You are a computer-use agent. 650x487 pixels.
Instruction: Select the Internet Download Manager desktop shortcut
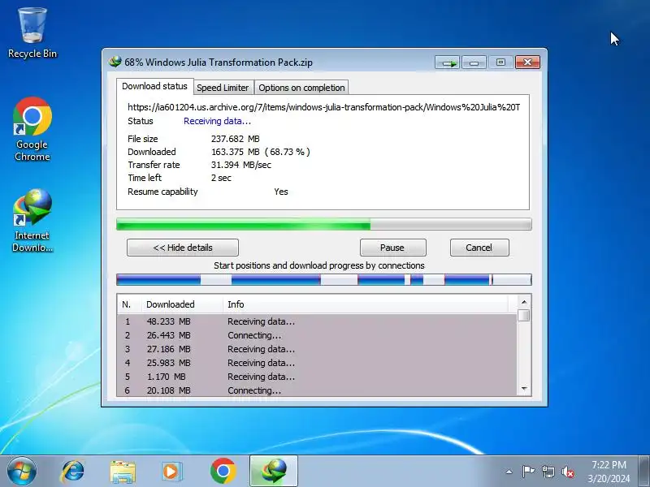click(32, 220)
